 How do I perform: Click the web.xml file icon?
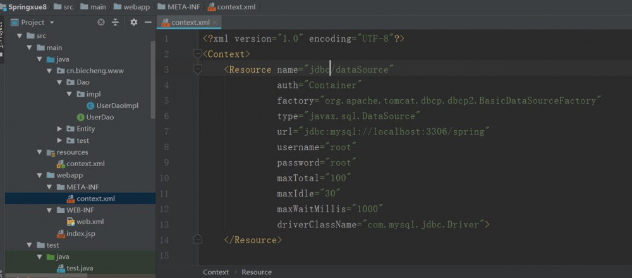(x=71, y=222)
